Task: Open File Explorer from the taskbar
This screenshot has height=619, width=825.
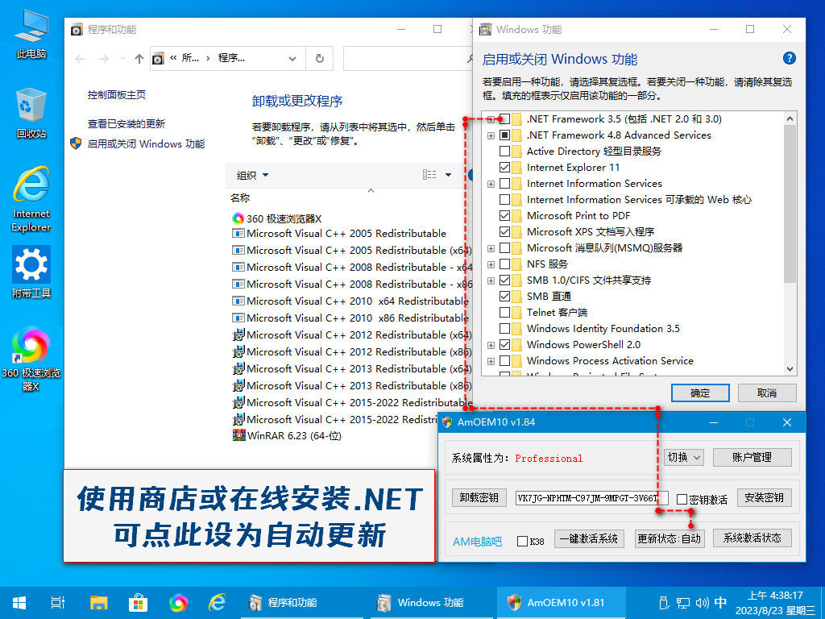Action: pos(98,603)
